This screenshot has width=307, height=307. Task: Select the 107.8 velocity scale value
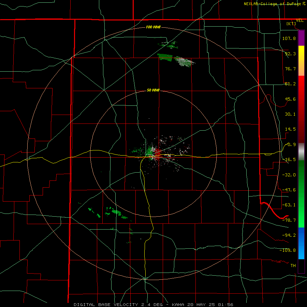(289, 38)
